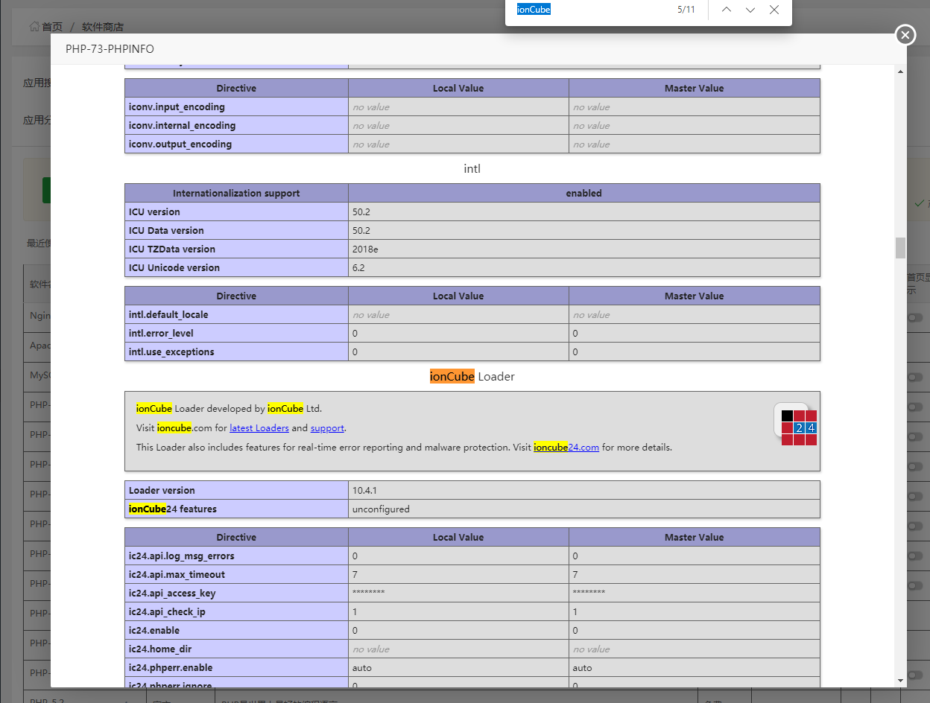Screen dimensions: 930x703
Task: Click the scrollbar up arrow
Action: click(x=900, y=71)
